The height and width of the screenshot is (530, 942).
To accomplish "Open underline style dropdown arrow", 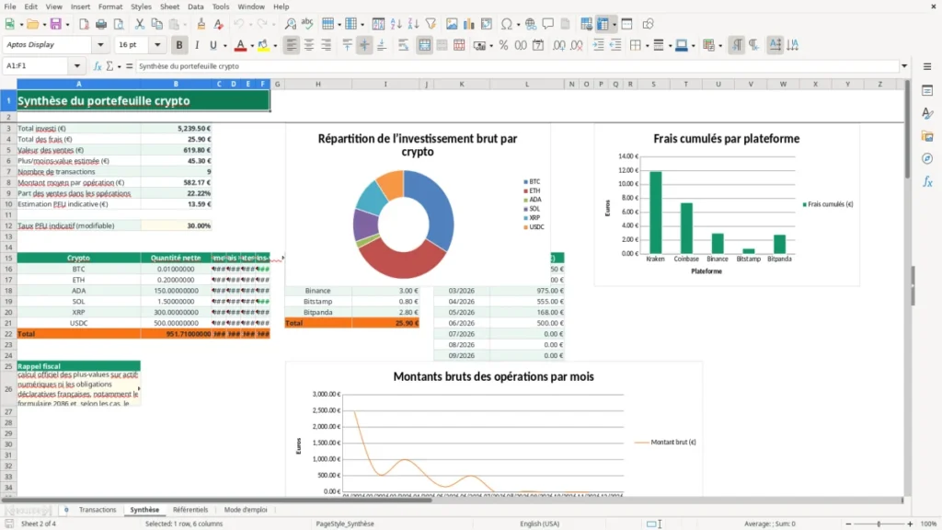I will [x=224, y=46].
